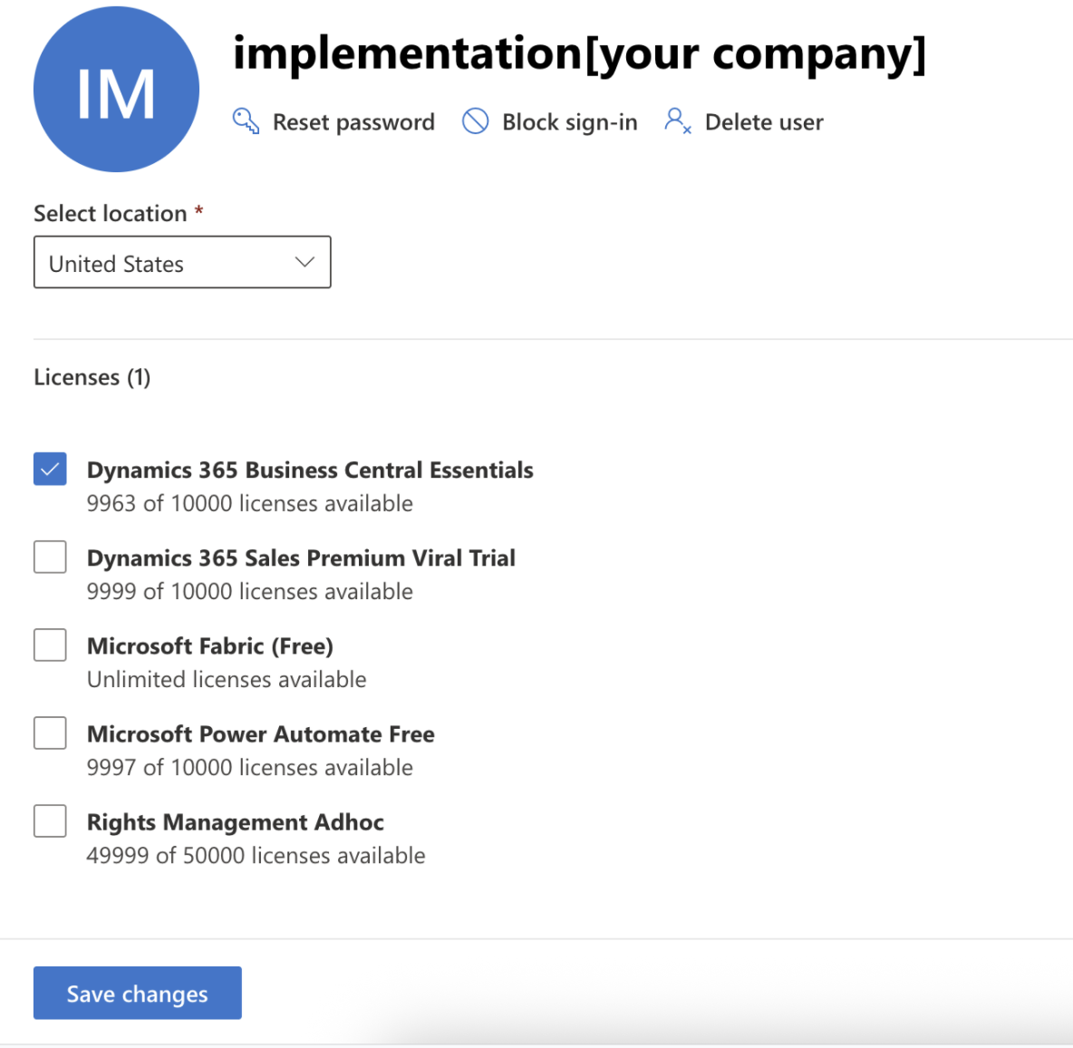
Task: Click the Block sign-in prohibited icon
Action: (x=475, y=121)
